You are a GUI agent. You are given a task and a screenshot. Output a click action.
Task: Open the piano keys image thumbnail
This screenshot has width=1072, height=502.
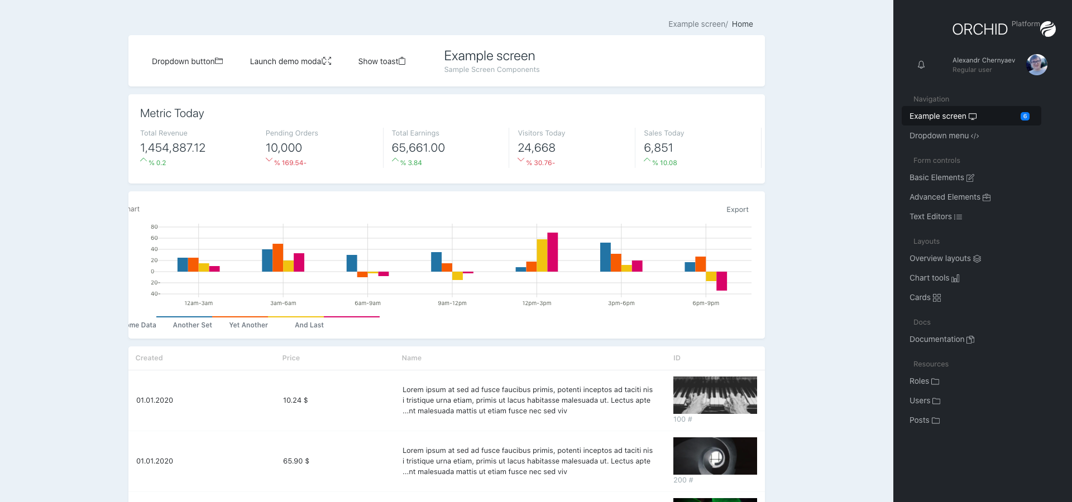pos(715,395)
